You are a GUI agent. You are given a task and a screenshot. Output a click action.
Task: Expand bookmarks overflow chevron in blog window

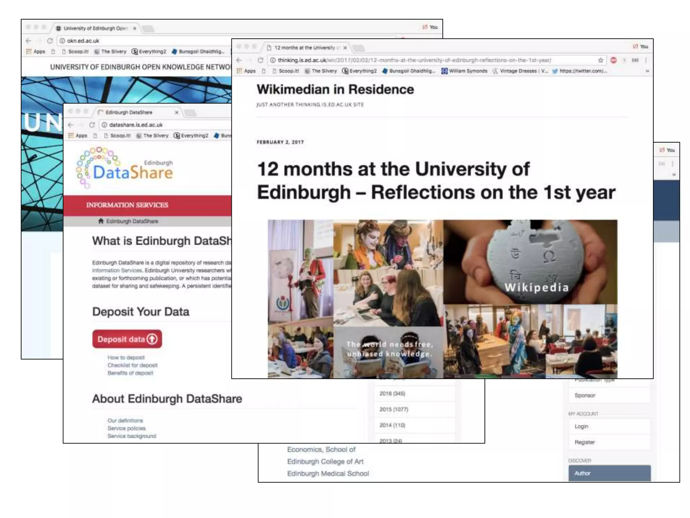647,71
